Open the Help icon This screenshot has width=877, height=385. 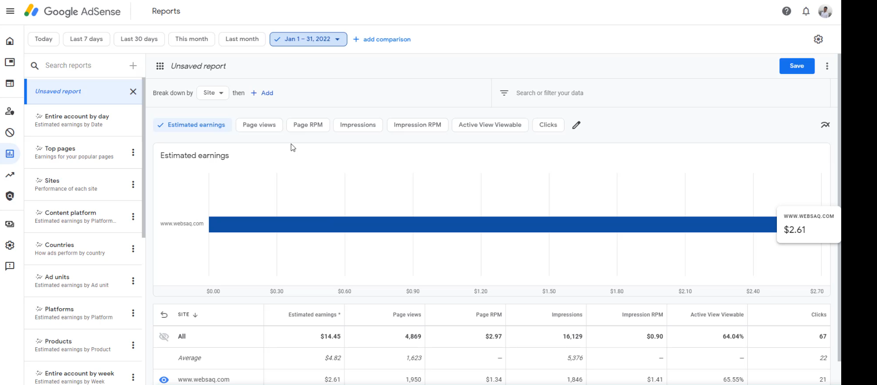[x=787, y=11]
